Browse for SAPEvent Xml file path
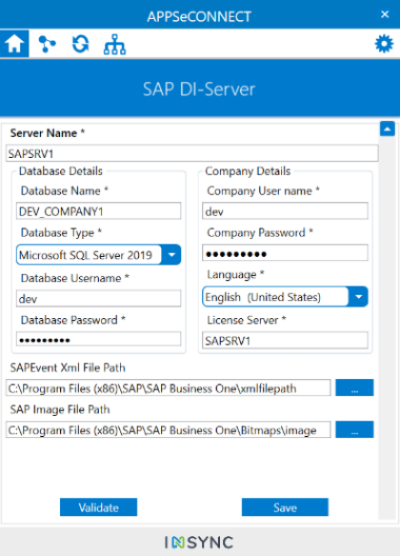 click(354, 387)
